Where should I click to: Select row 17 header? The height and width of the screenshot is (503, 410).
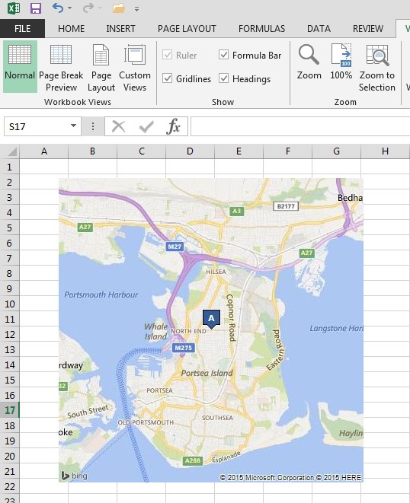(x=10, y=410)
